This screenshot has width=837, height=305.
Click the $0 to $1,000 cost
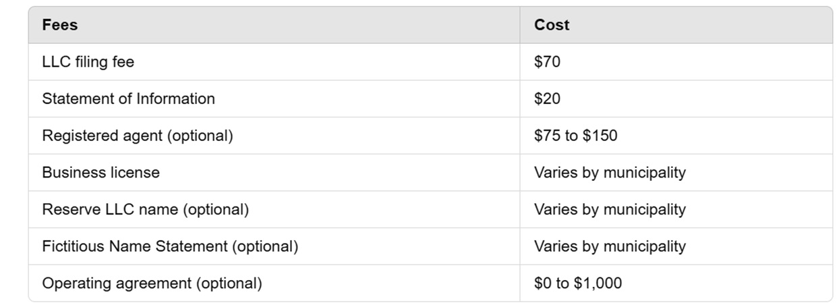pos(578,283)
